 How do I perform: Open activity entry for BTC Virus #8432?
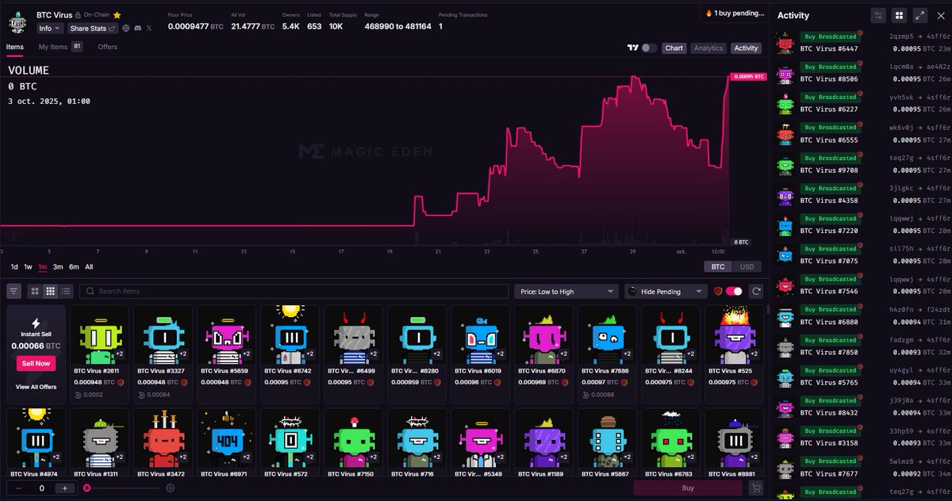(x=863, y=407)
